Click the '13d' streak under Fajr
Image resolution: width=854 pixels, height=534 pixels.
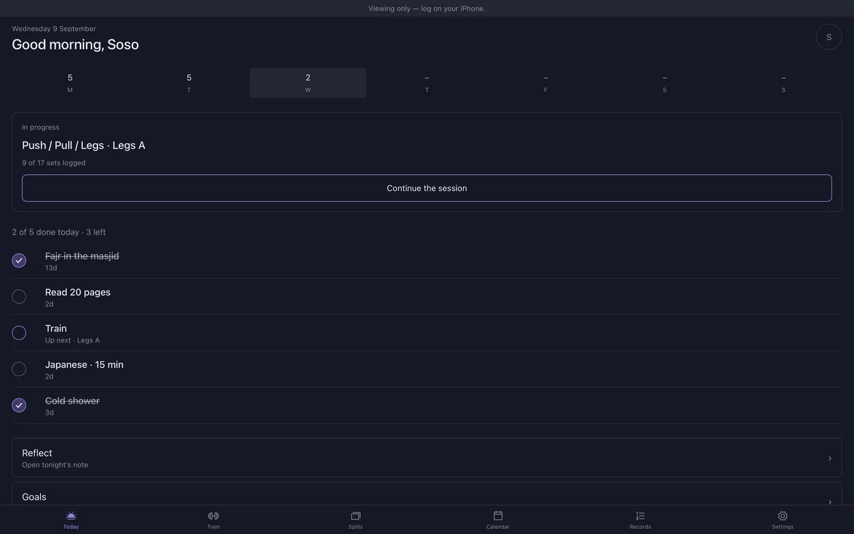(x=51, y=268)
